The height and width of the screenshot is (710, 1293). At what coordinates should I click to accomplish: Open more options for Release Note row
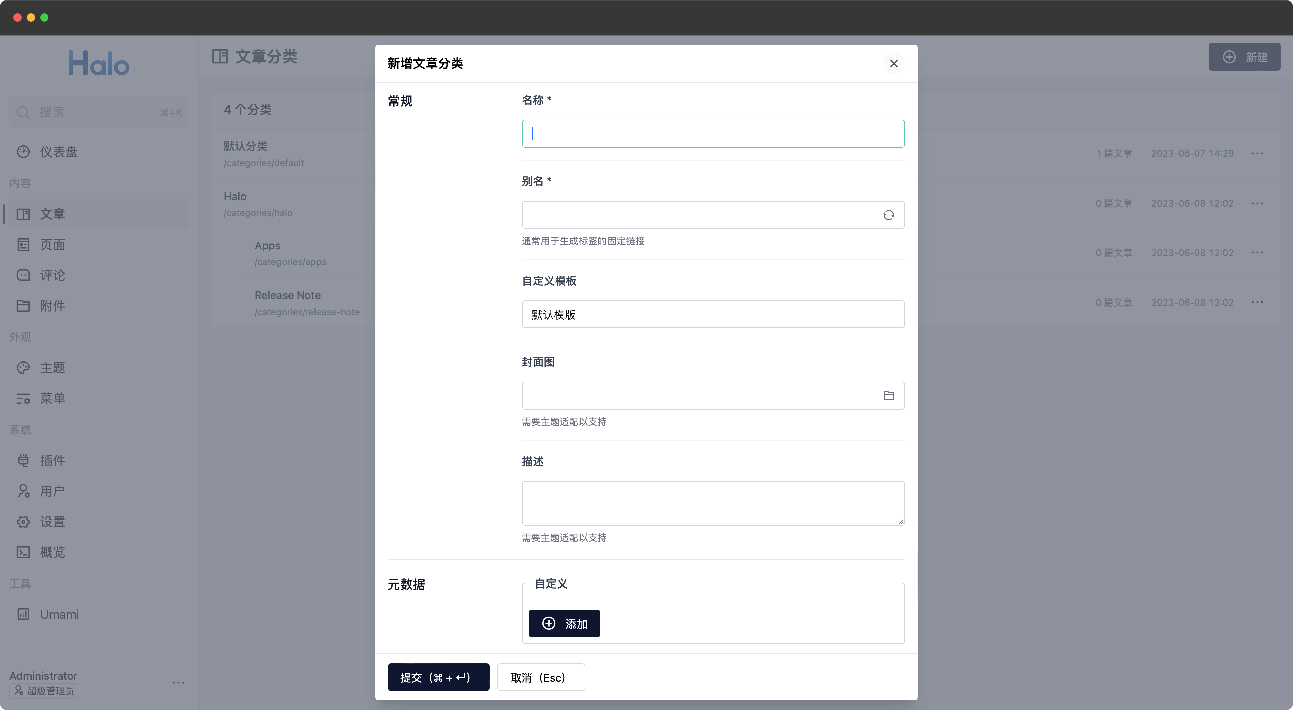(1257, 302)
